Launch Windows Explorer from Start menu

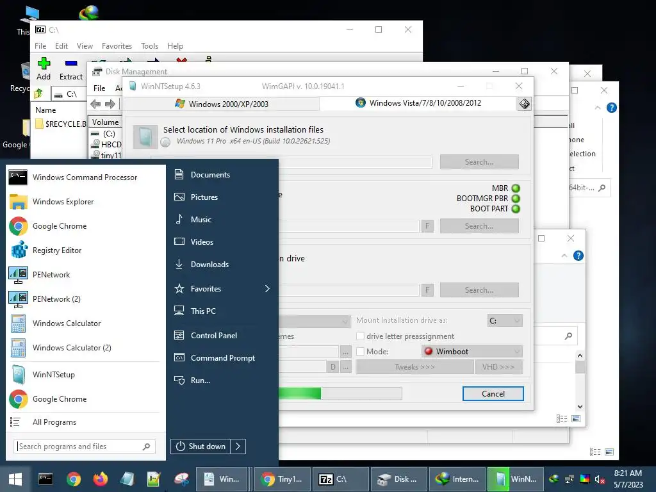[85, 202]
